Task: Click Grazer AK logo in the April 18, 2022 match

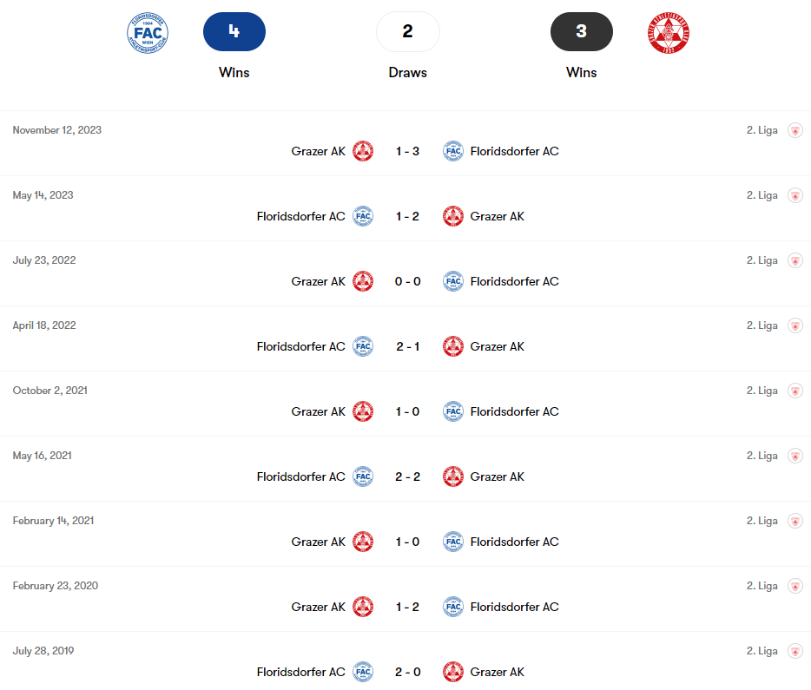Action: (453, 346)
